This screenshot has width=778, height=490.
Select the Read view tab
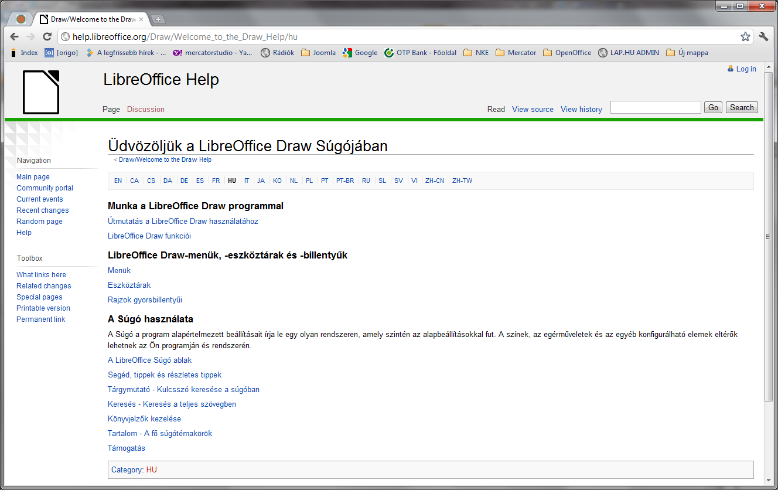[496, 110]
